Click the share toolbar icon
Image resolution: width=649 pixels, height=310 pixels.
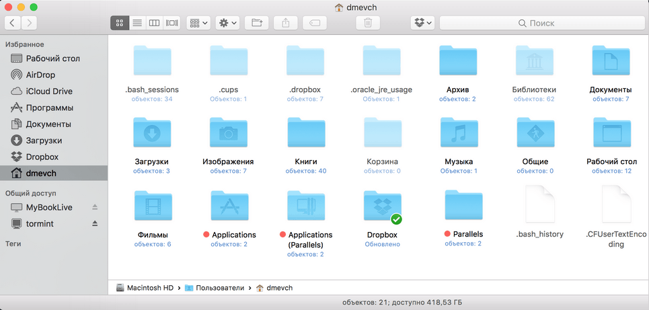tap(285, 23)
